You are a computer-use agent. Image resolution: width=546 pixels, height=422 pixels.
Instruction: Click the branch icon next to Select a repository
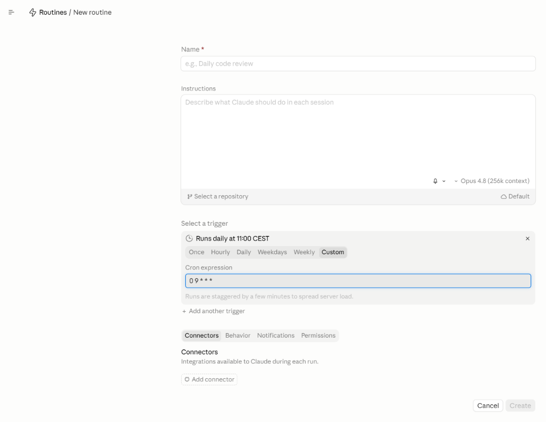tap(190, 197)
